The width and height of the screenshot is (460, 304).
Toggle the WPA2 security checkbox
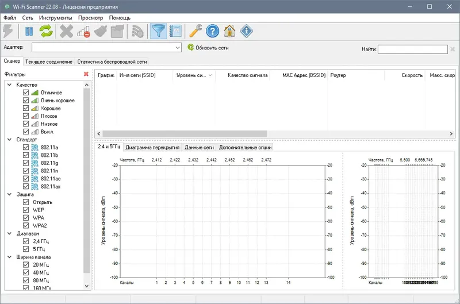(26, 225)
